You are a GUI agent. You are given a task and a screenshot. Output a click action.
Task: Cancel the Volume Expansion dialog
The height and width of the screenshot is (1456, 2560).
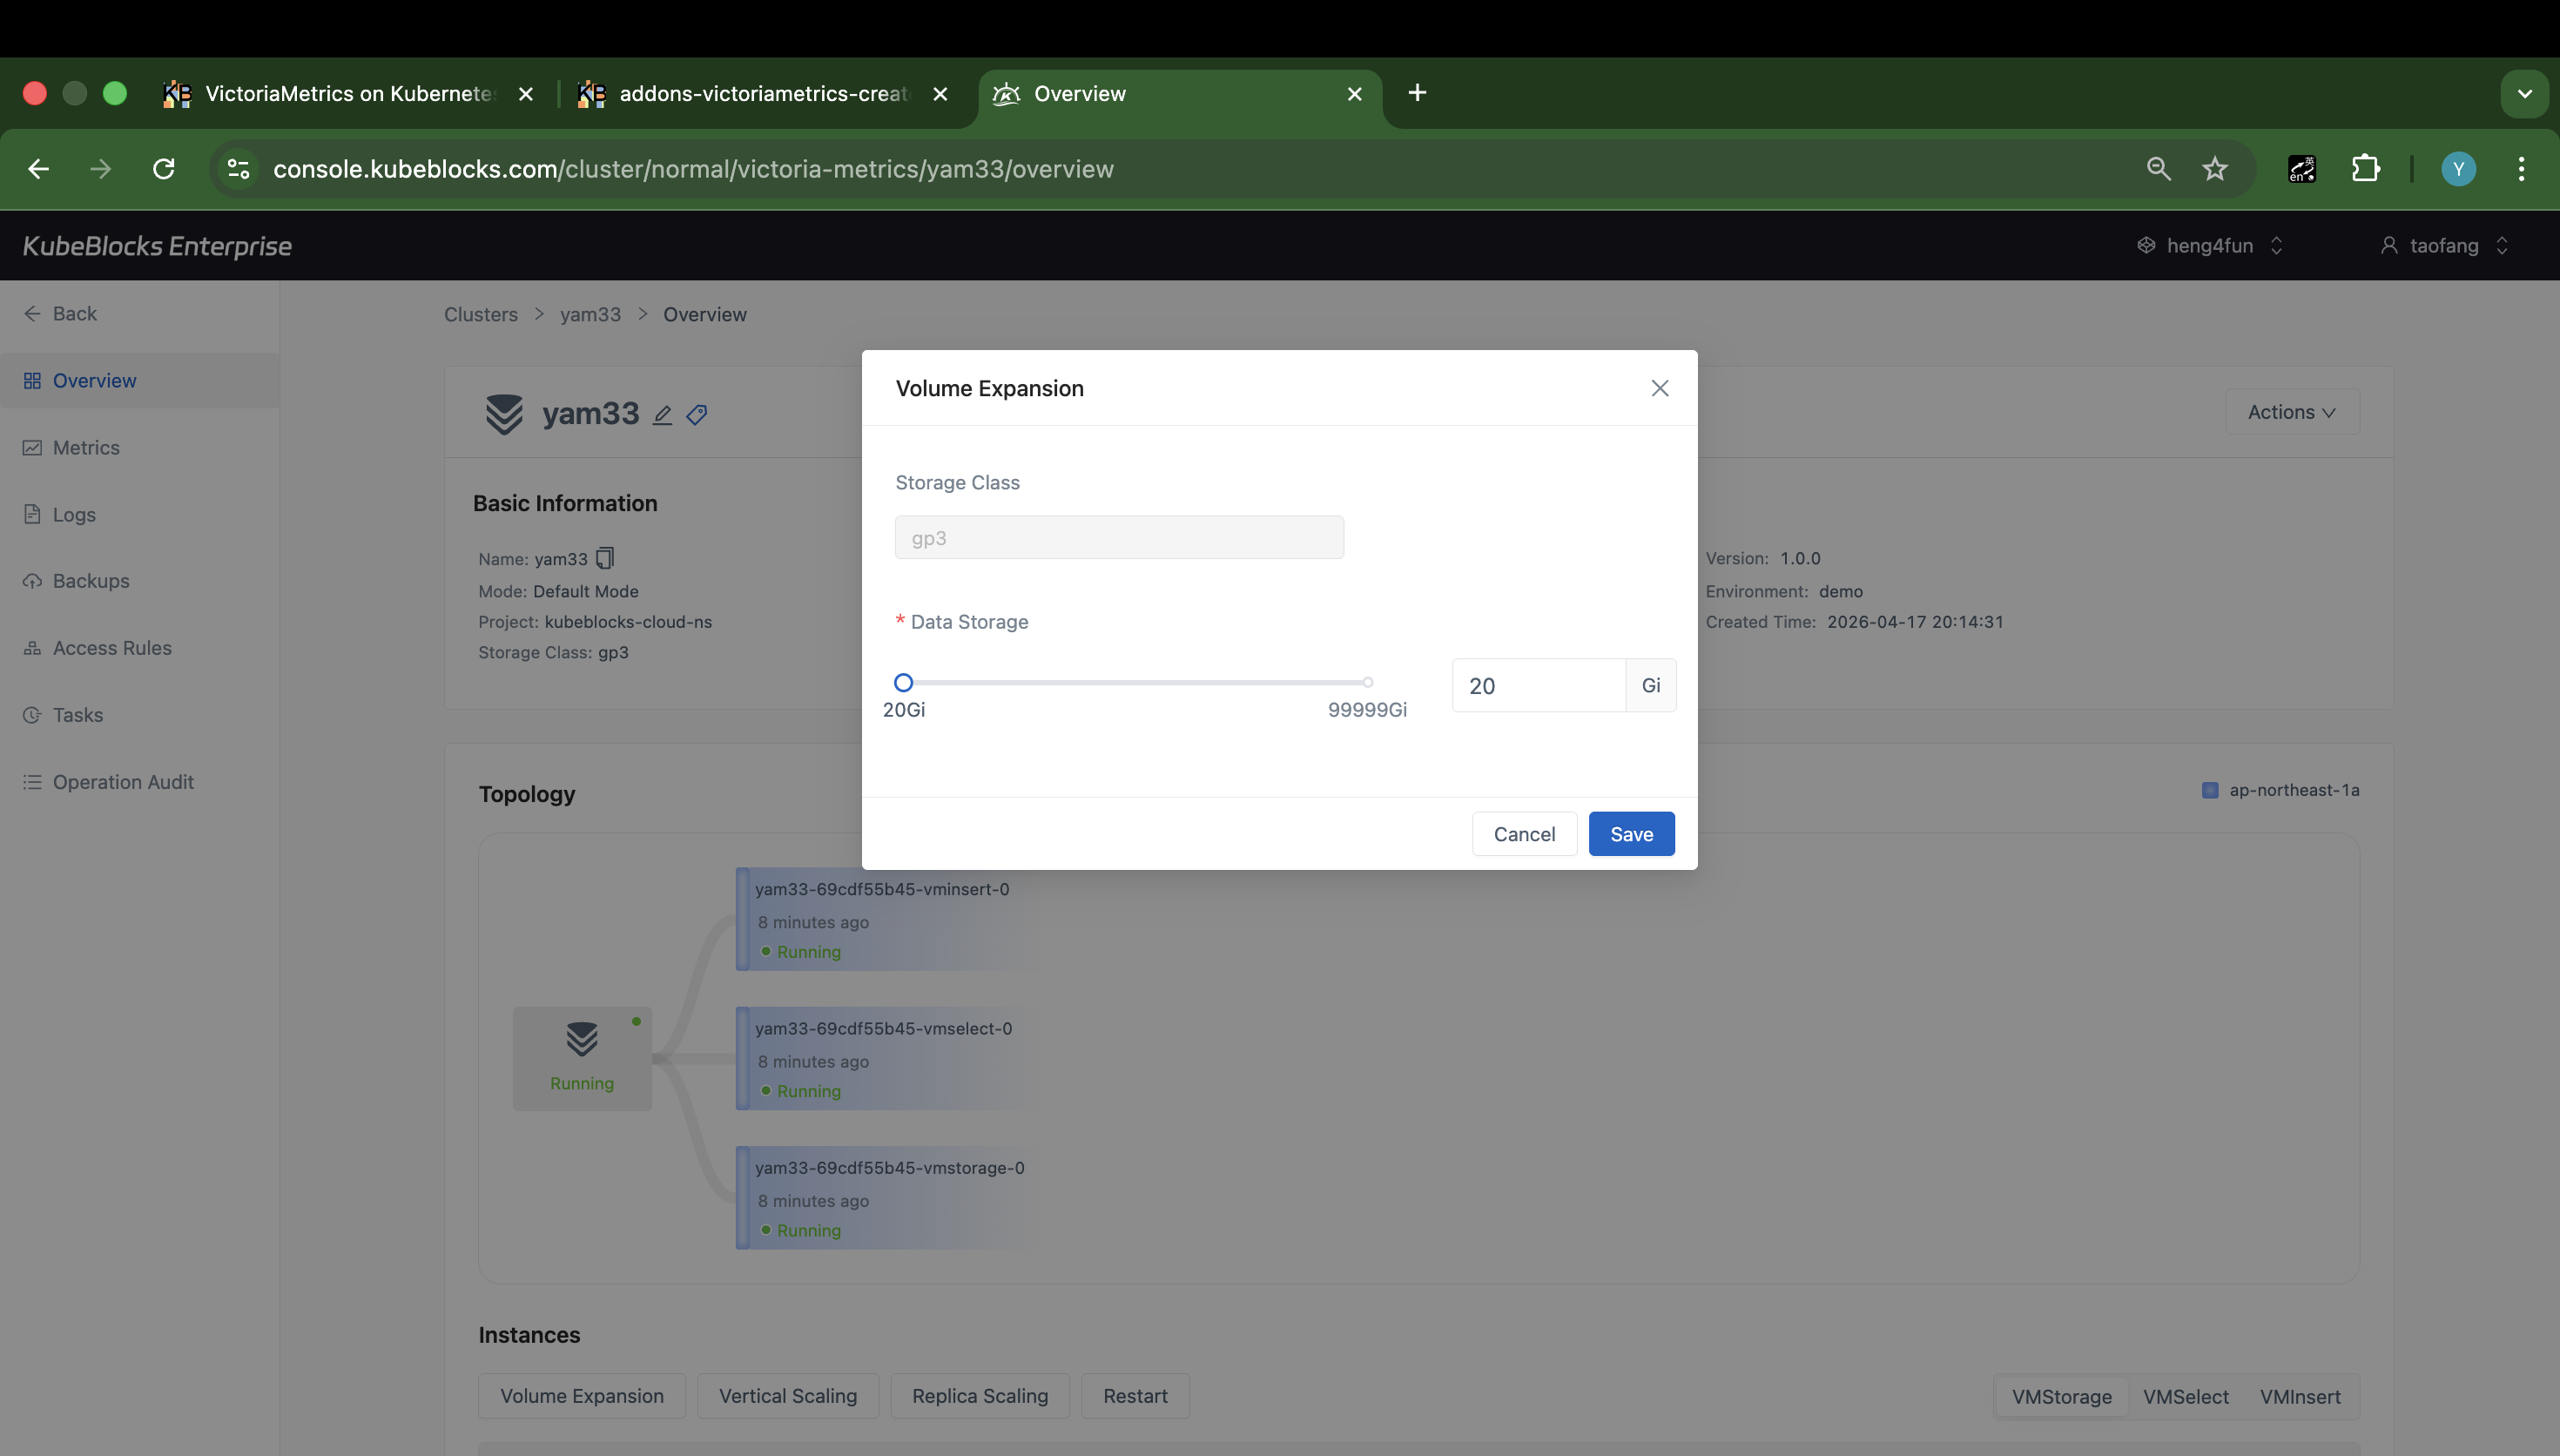[x=1525, y=834]
